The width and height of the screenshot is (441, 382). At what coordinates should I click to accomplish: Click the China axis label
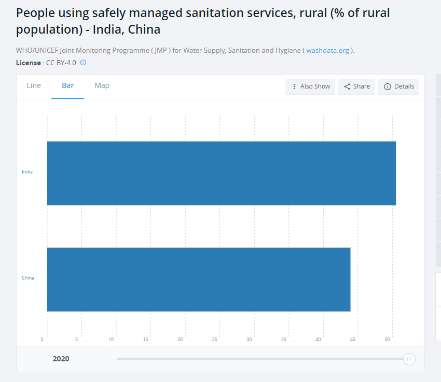click(x=28, y=278)
